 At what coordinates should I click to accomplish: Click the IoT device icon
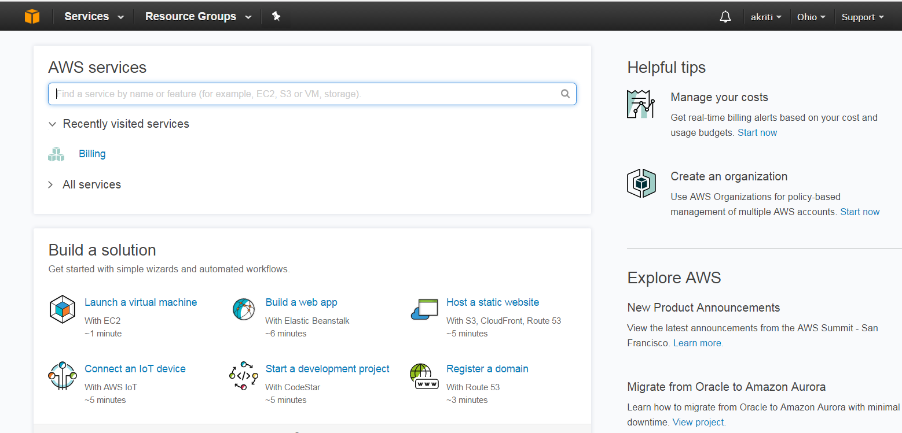coord(63,376)
